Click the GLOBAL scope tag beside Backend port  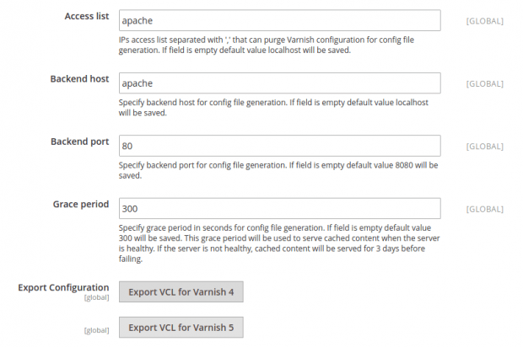click(485, 146)
